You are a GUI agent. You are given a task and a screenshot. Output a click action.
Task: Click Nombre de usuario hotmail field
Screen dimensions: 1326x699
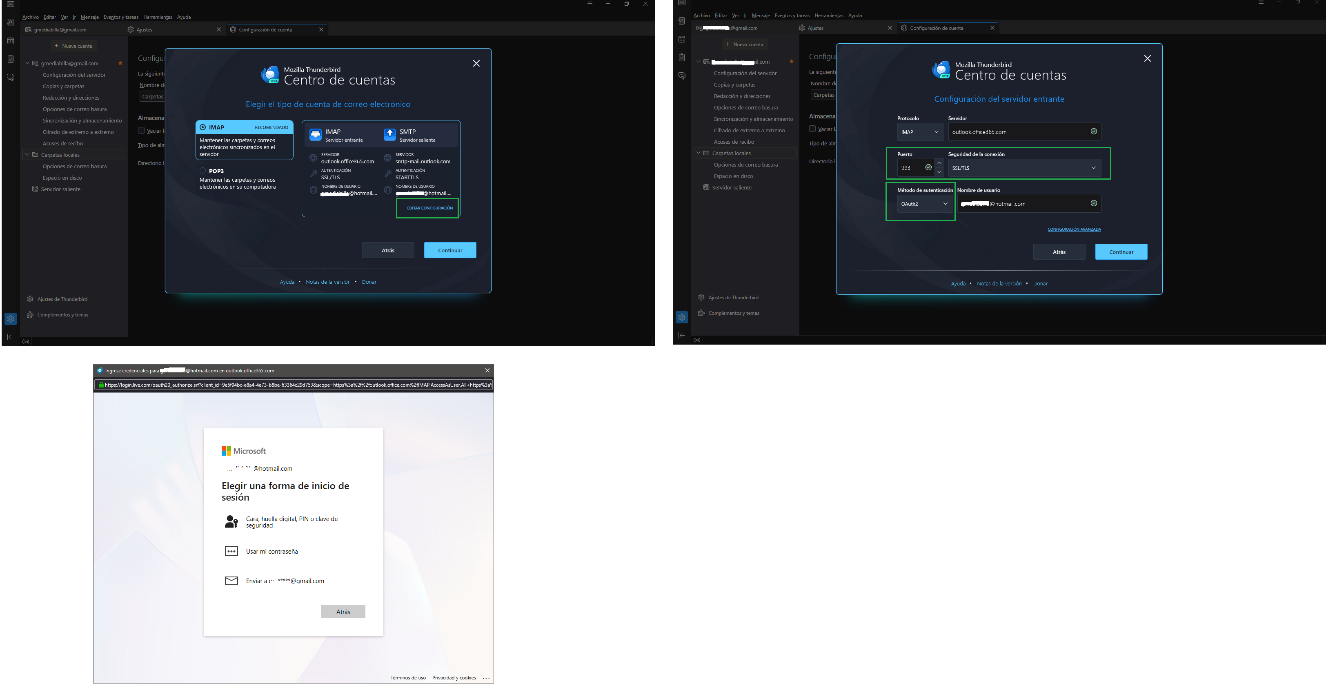1029,204
